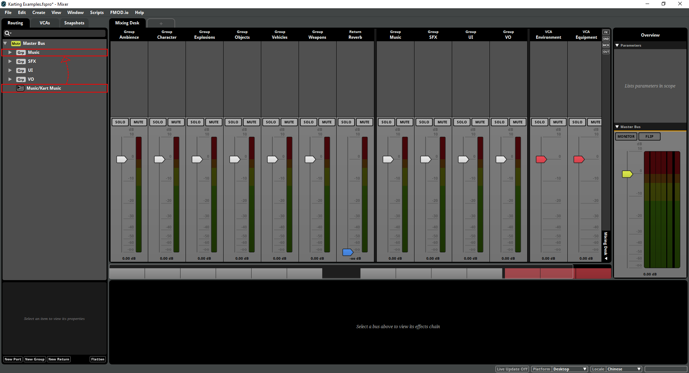Mute the Music group strip
This screenshot has height=373, width=689.
[x=404, y=122]
